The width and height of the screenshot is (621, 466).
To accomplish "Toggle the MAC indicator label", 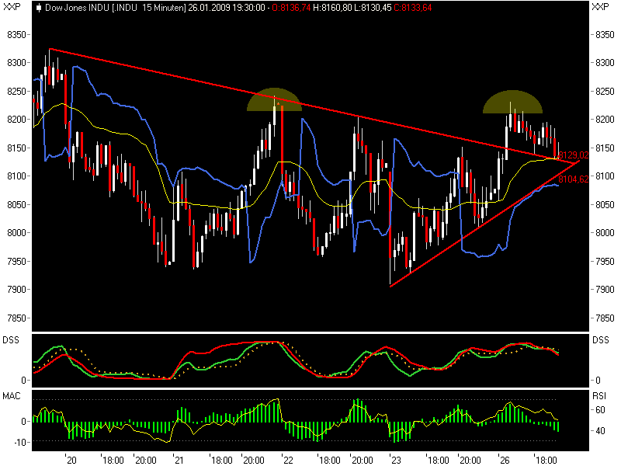I will pos(11,395).
